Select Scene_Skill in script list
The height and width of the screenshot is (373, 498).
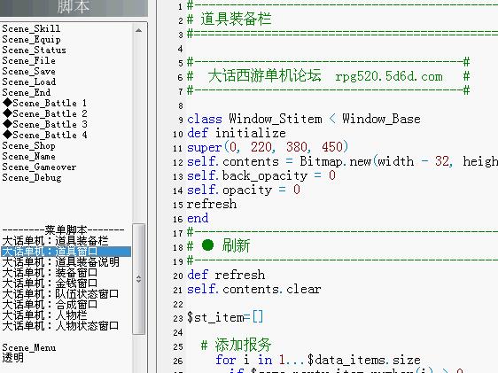(x=31, y=28)
